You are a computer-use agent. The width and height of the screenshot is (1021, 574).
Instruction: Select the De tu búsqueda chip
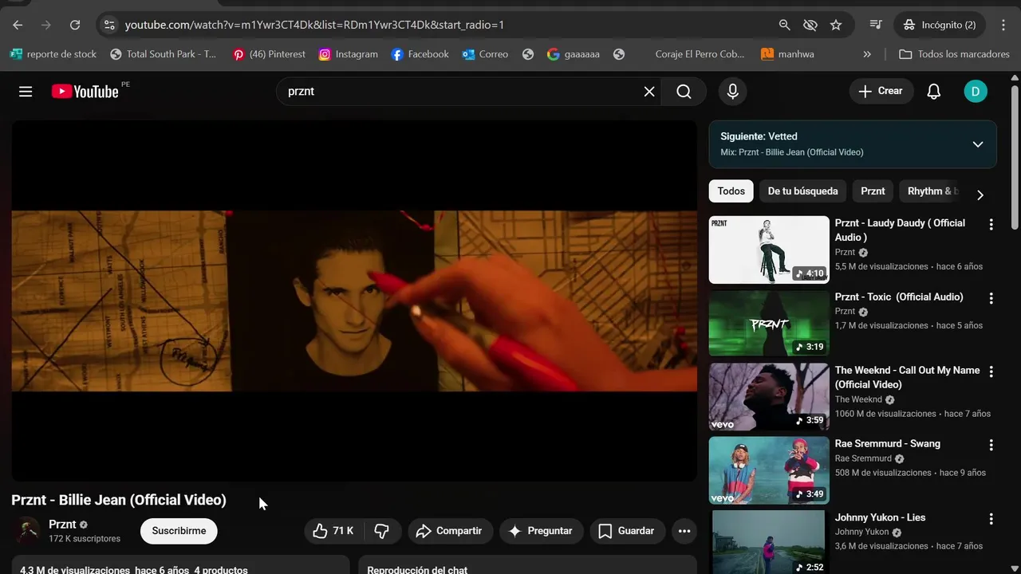pyautogui.click(x=802, y=191)
